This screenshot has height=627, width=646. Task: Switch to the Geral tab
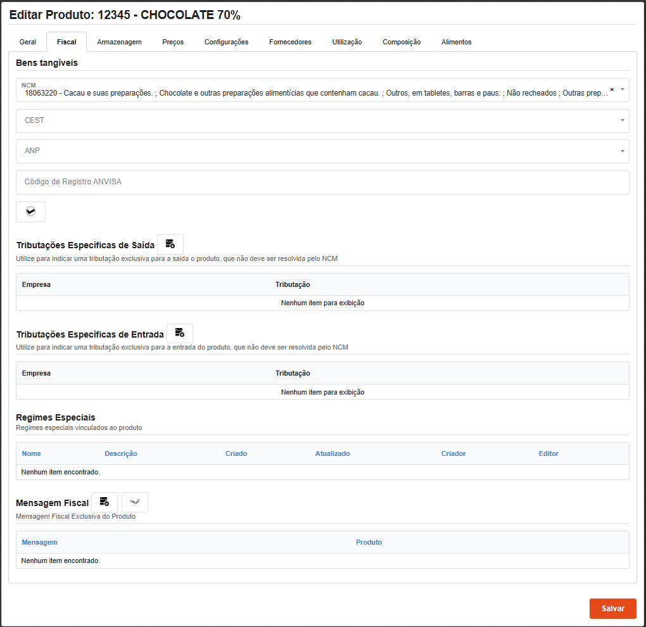pyautogui.click(x=28, y=42)
